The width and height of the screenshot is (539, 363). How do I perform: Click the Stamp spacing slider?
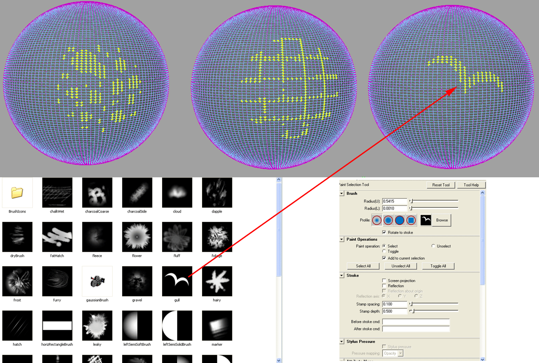click(x=434, y=304)
